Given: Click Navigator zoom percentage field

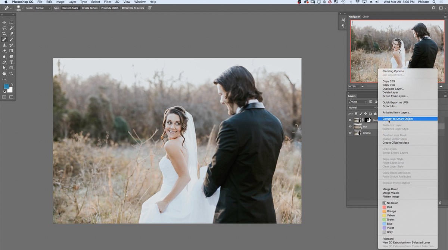Looking at the screenshot, I should [x=352, y=87].
